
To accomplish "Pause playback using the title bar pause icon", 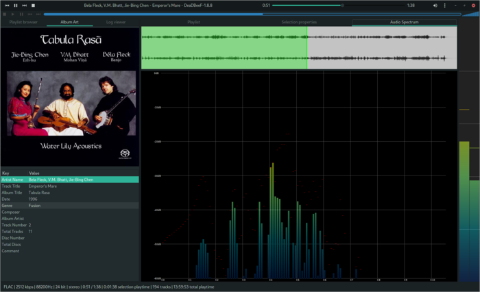I will pos(15,5).
